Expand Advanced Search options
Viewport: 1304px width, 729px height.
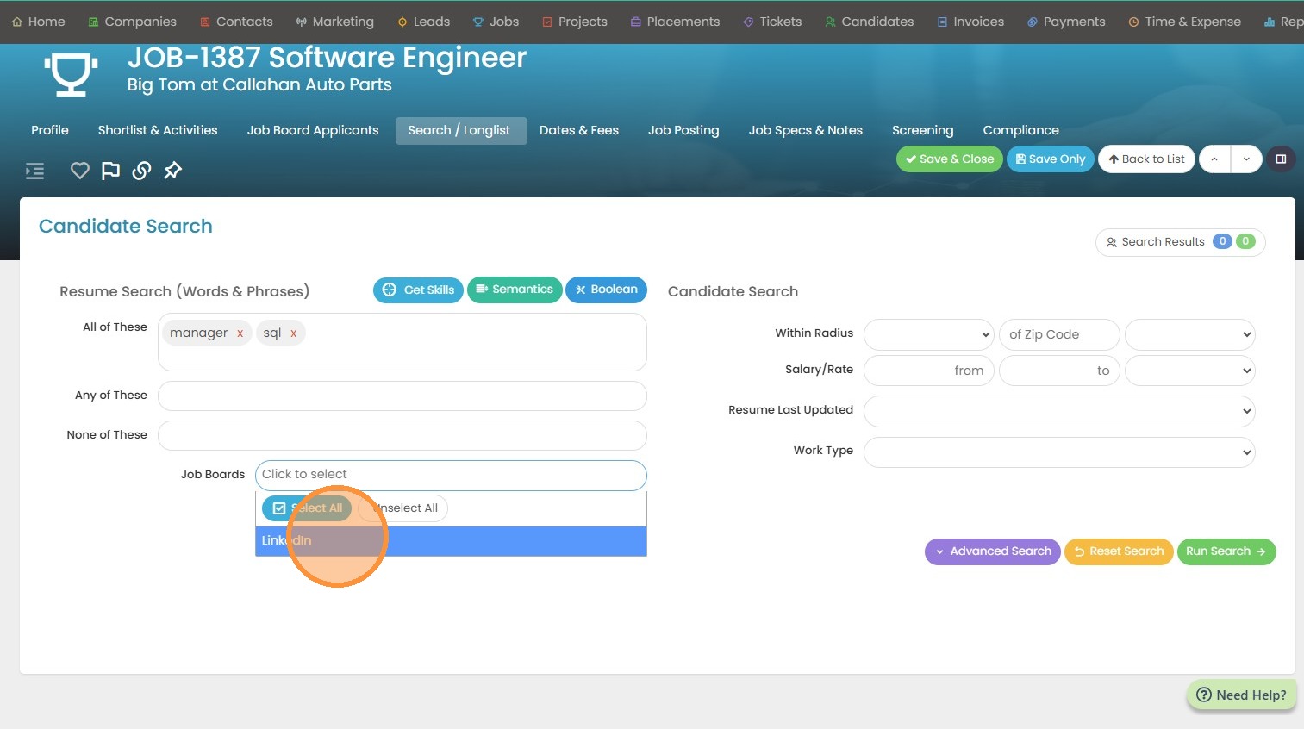993,551
